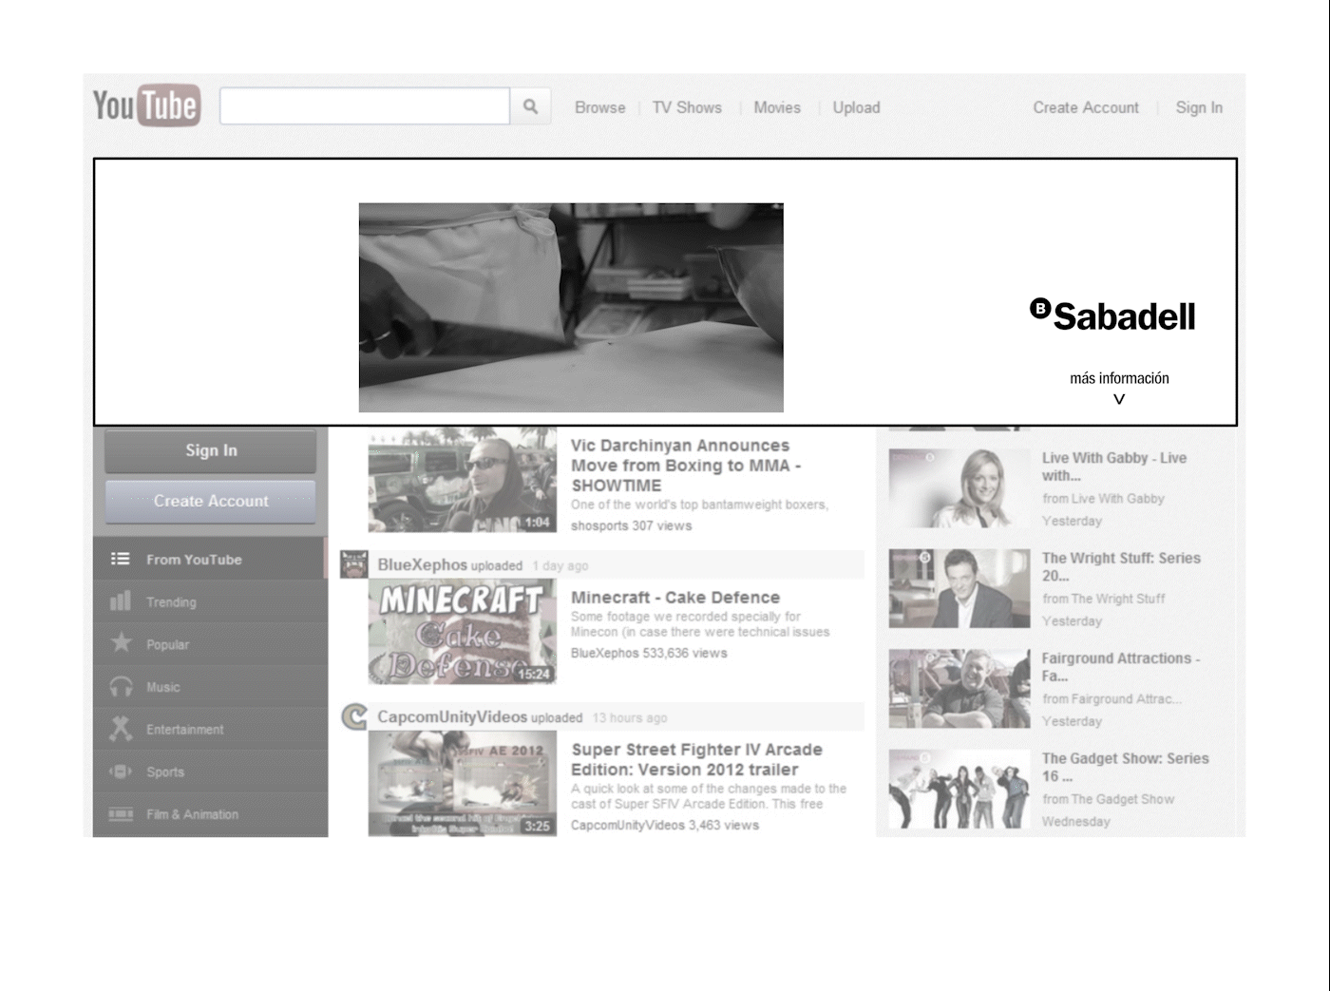Click the shosports channel name
Image resolution: width=1330 pixels, height=991 pixels.
(x=599, y=525)
